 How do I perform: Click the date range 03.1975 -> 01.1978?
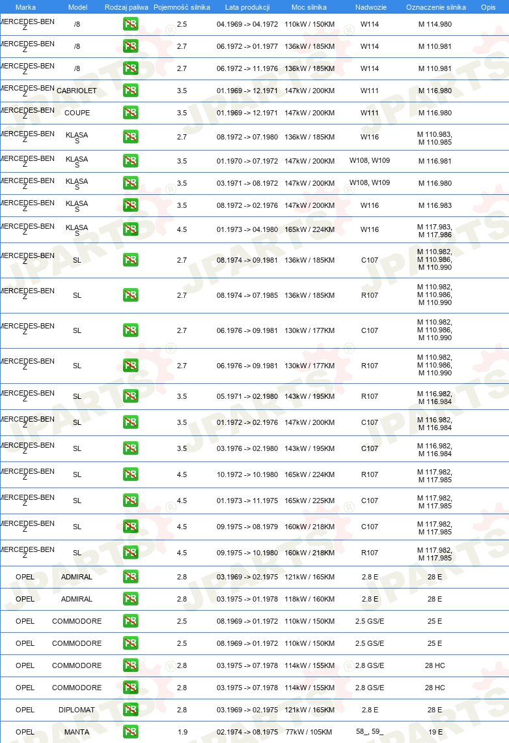click(x=247, y=599)
